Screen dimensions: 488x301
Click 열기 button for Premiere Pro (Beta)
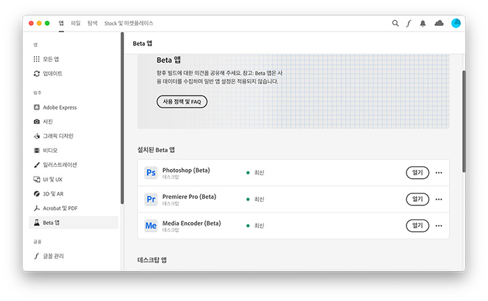418,199
